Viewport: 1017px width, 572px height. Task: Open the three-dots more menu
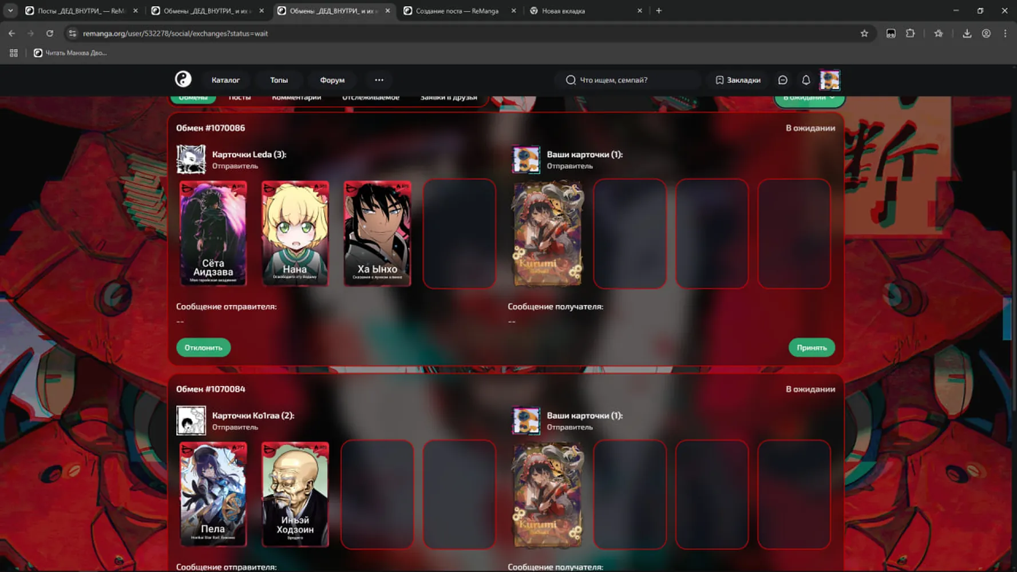click(x=379, y=80)
